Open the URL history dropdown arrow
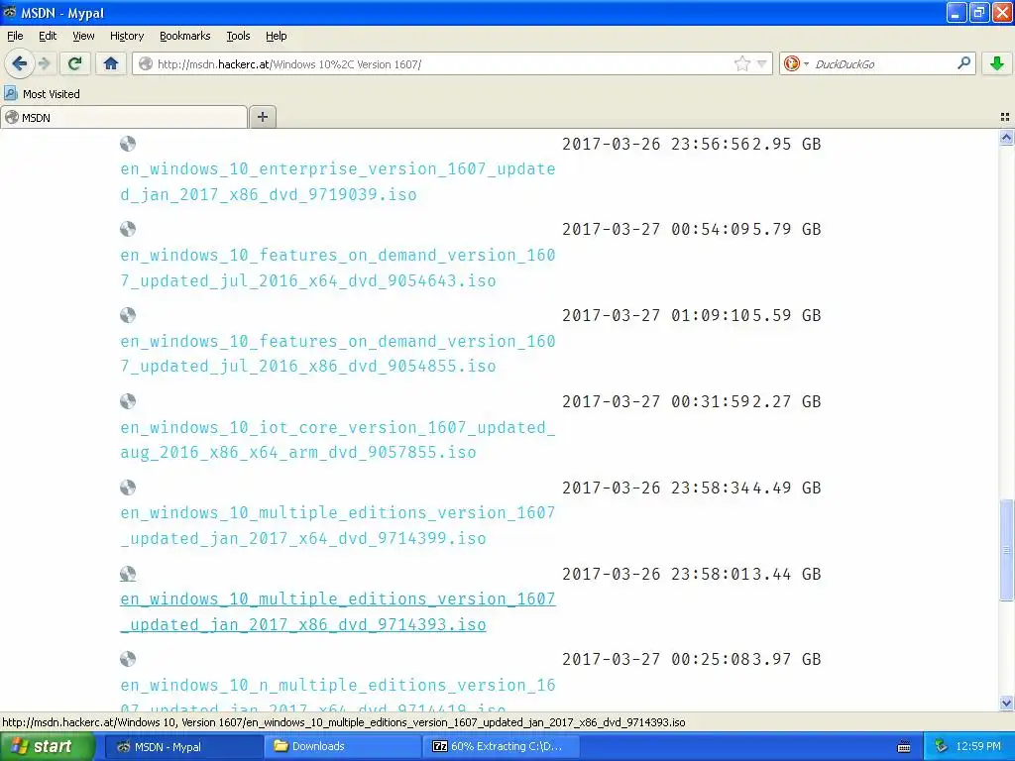The width and height of the screenshot is (1015, 761). click(762, 63)
